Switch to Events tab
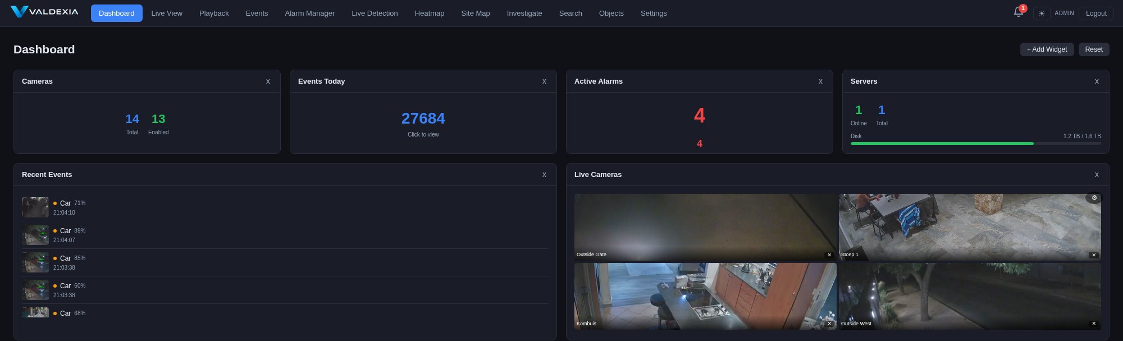This screenshot has height=341, width=1123. pos(257,13)
